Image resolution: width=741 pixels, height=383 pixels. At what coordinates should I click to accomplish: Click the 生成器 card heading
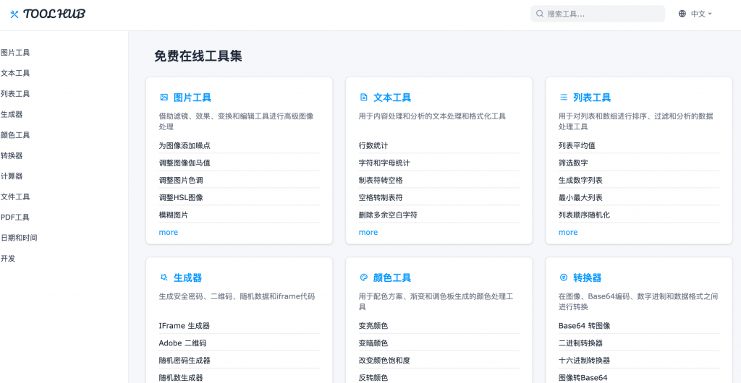[187, 277]
